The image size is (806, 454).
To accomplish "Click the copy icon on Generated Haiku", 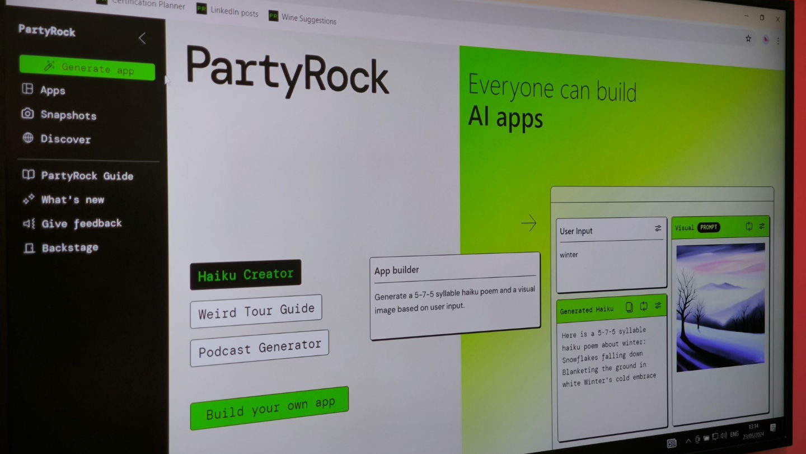I will (x=629, y=307).
